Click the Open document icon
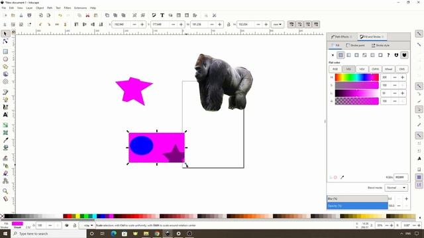 tap(13, 15)
